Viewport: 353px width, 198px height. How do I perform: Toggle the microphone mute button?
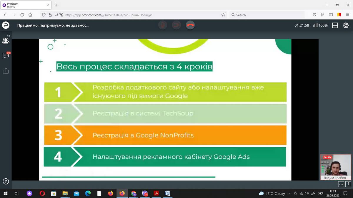(162, 25)
